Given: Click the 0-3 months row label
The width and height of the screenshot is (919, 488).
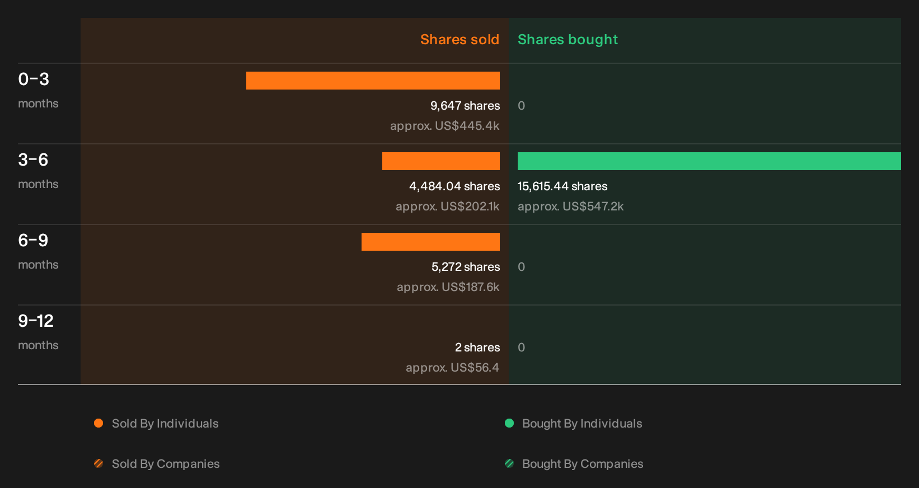Looking at the screenshot, I should pyautogui.click(x=38, y=91).
